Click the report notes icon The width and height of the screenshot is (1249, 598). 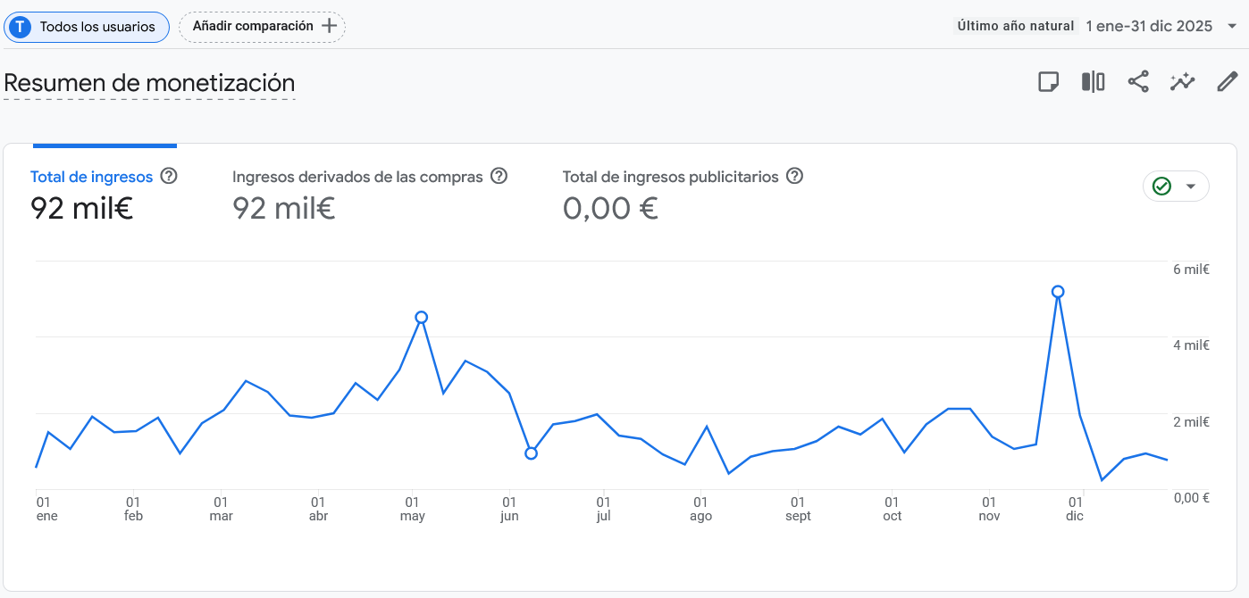pos(1048,82)
